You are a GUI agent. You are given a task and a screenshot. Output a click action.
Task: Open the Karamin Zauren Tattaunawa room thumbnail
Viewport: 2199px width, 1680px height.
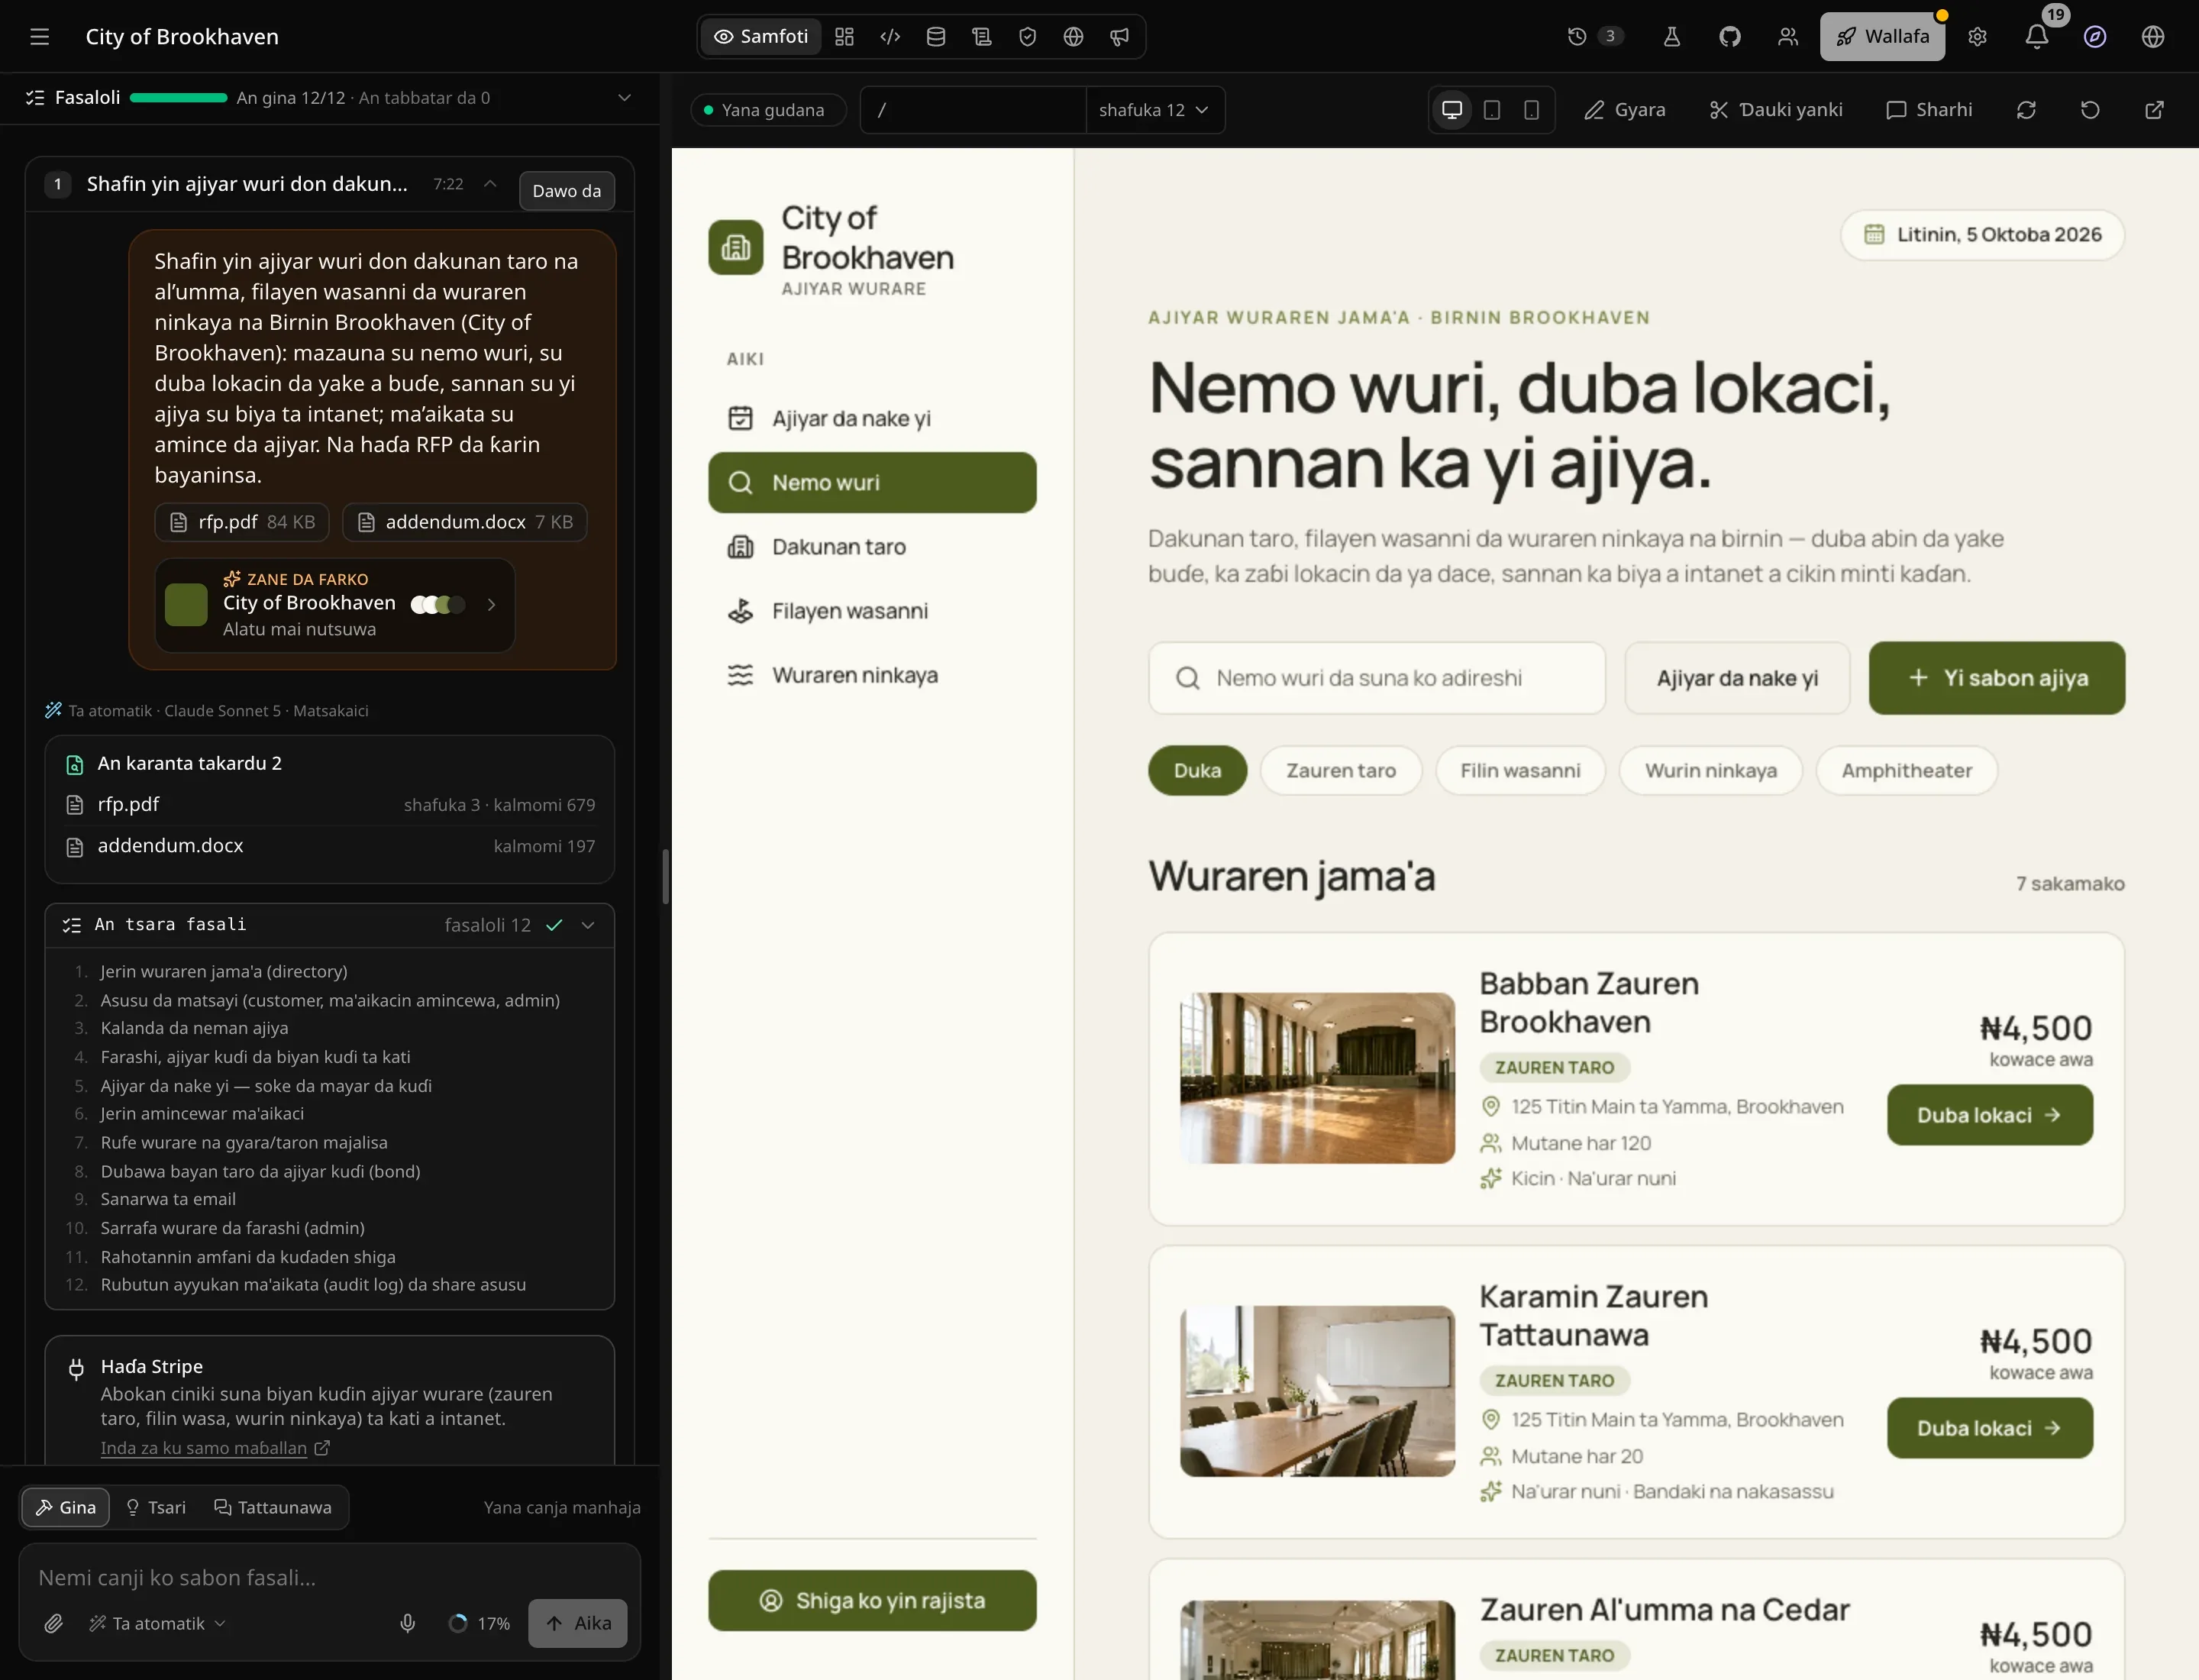(x=1317, y=1391)
